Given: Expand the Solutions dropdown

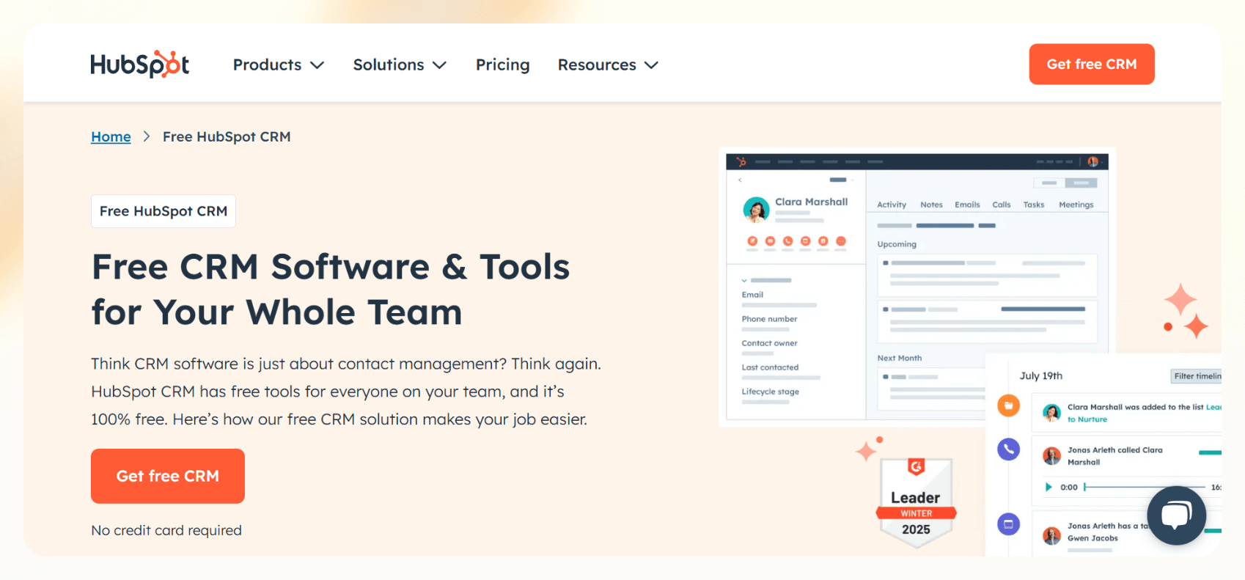Looking at the screenshot, I should pyautogui.click(x=400, y=65).
